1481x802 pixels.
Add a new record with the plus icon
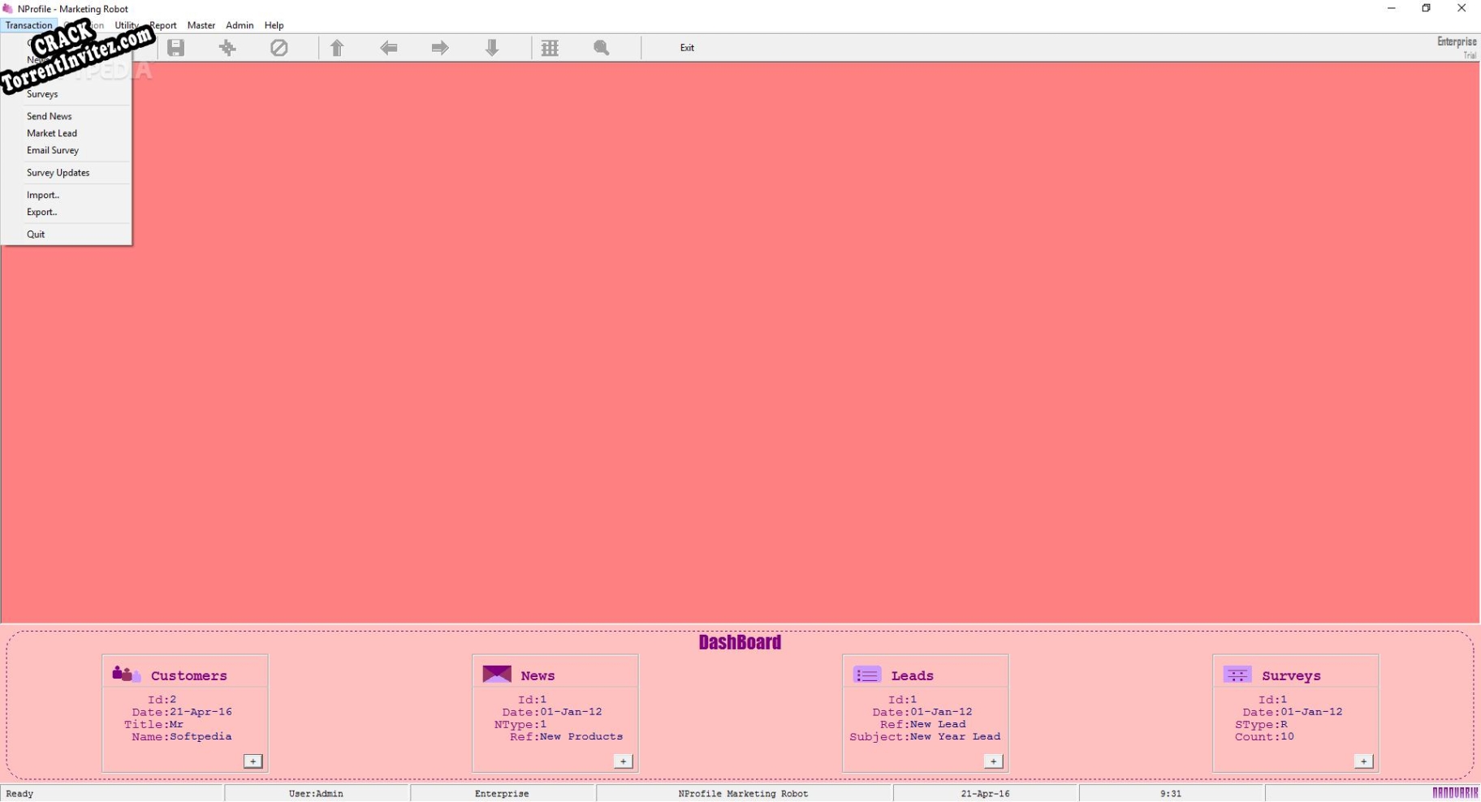[227, 48]
